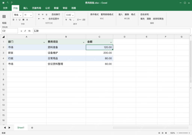Click AutoSum (自动求和)
The image size is (192, 135).
pyautogui.click(x=144, y=15)
